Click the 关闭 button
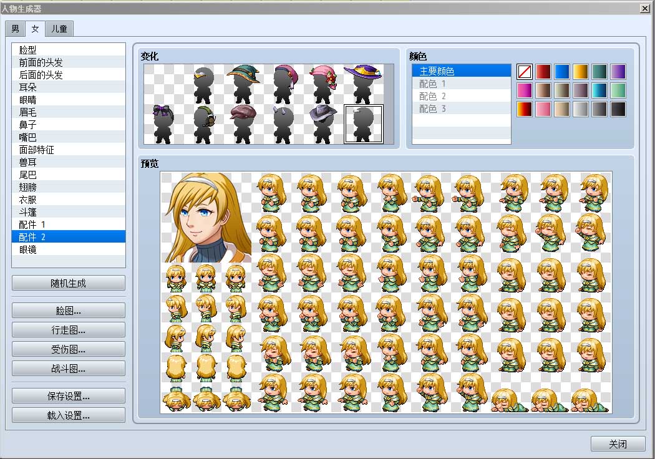 tap(618, 443)
